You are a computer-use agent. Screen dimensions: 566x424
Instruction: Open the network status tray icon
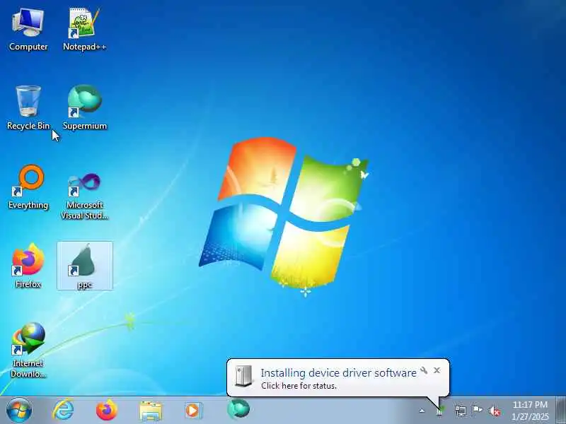point(461,411)
